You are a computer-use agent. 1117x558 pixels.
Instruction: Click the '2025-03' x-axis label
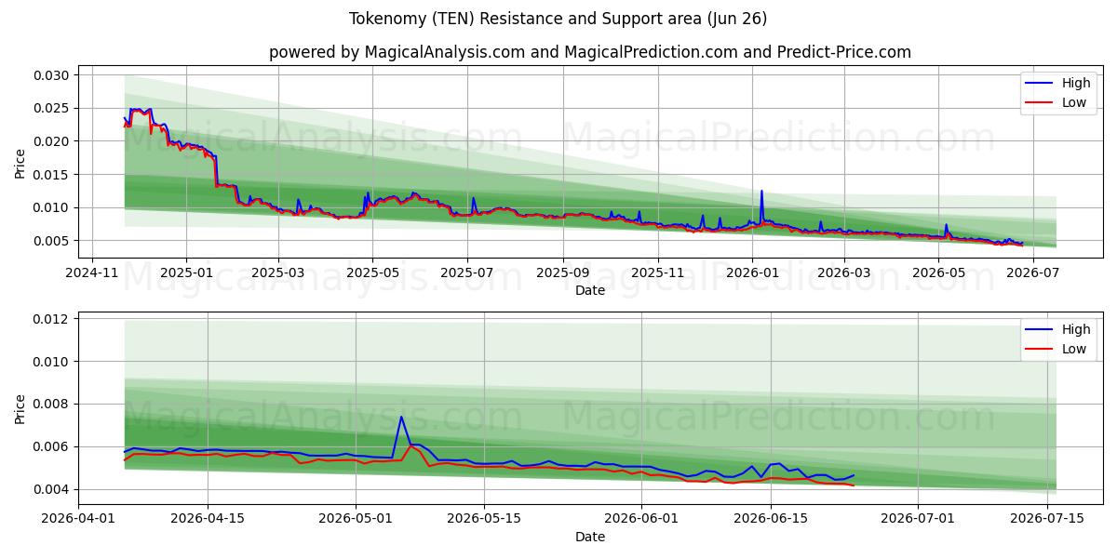tap(278, 273)
